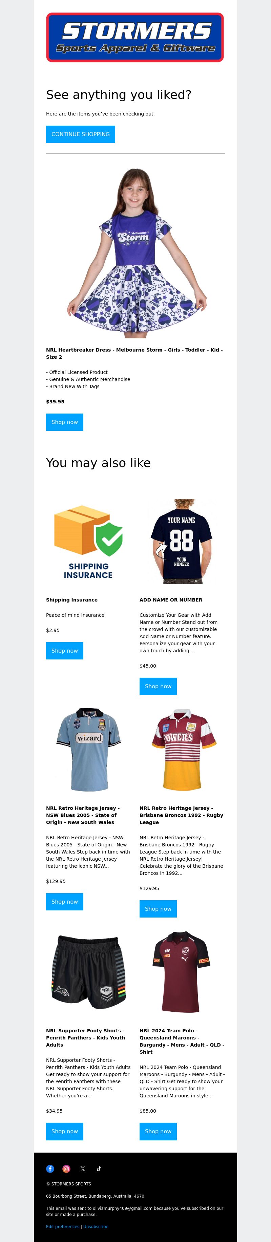Open the Shipping Insurance box image
The image size is (271, 1242).
[88, 542]
